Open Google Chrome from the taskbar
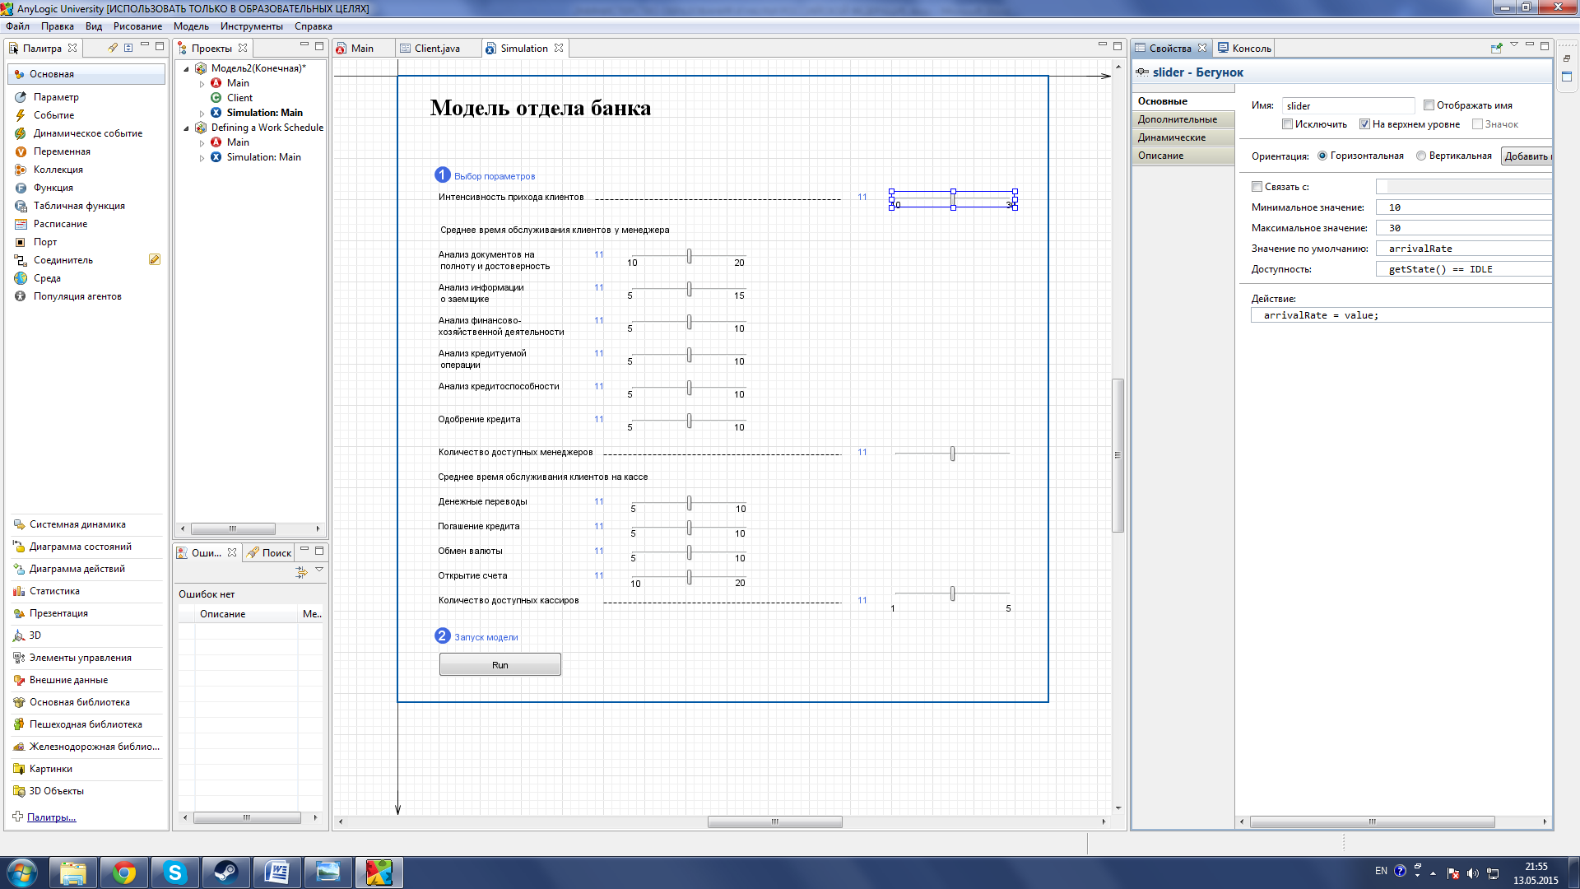1580x889 pixels. click(x=124, y=873)
